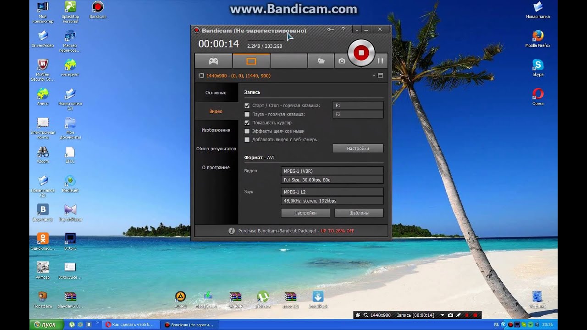Pause the recording in Bandicam

coord(380,60)
